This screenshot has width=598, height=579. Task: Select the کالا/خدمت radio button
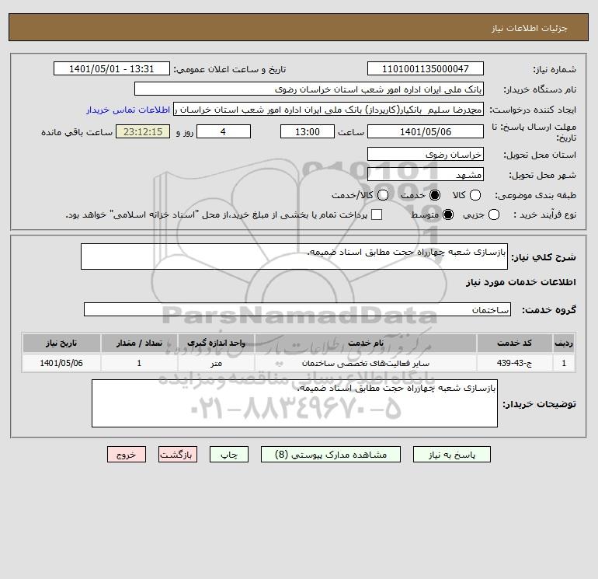pos(383,195)
